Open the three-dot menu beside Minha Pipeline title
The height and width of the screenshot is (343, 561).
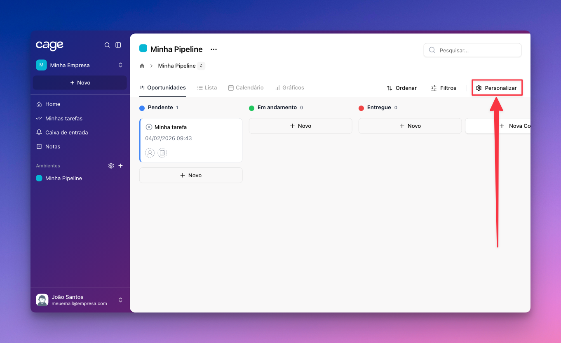pyautogui.click(x=214, y=49)
